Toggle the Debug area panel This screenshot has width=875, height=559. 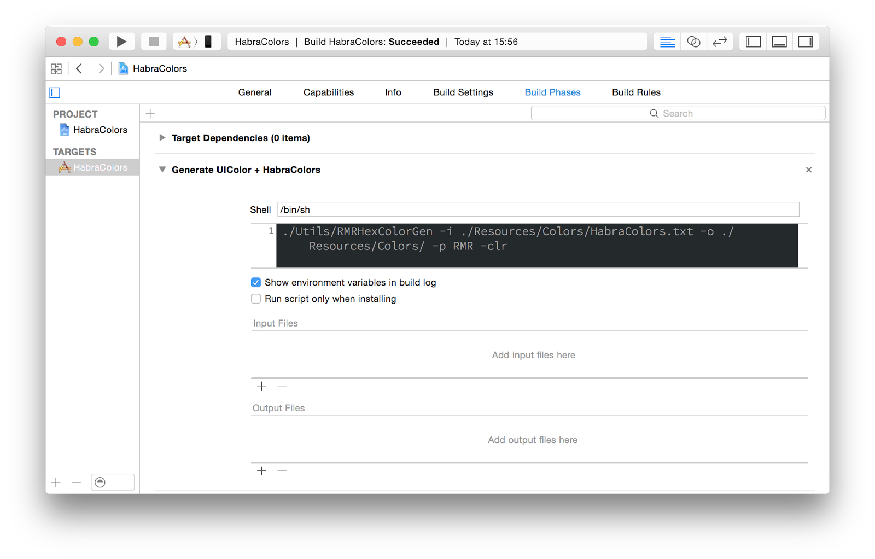pos(779,42)
